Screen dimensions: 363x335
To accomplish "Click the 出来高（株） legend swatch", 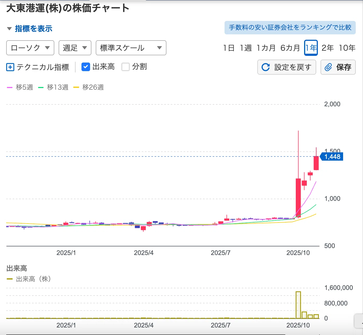I will [10, 279].
